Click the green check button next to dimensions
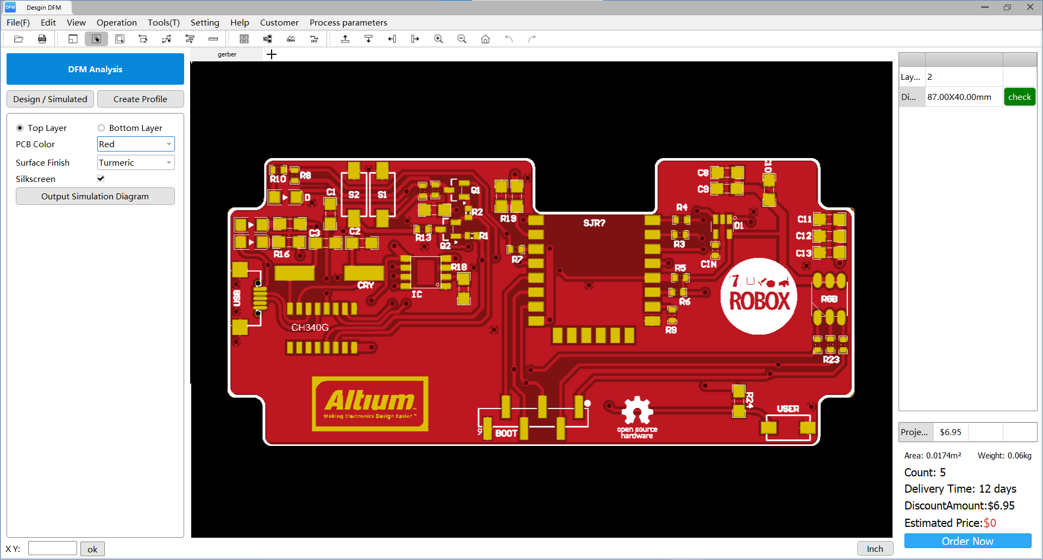 click(x=1019, y=97)
